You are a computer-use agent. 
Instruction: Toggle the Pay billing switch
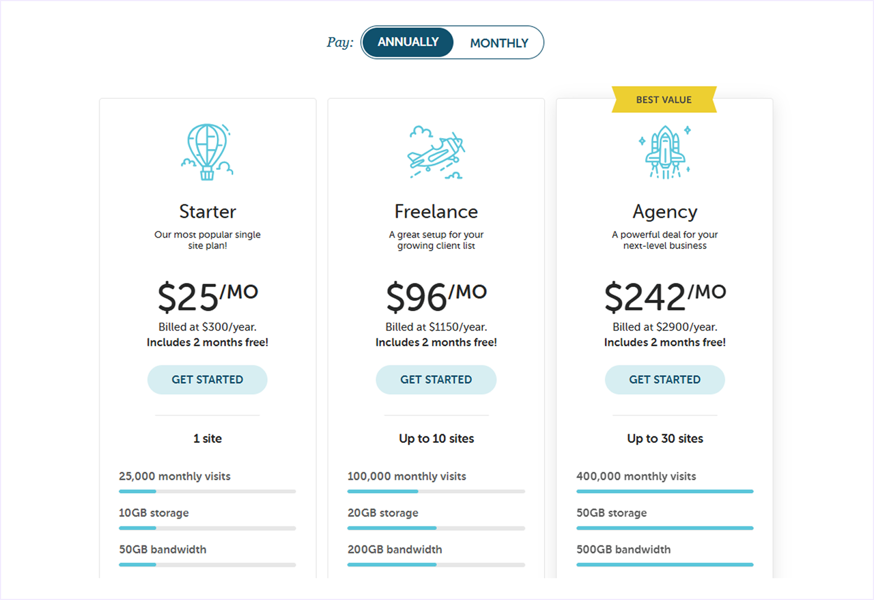[x=452, y=42]
